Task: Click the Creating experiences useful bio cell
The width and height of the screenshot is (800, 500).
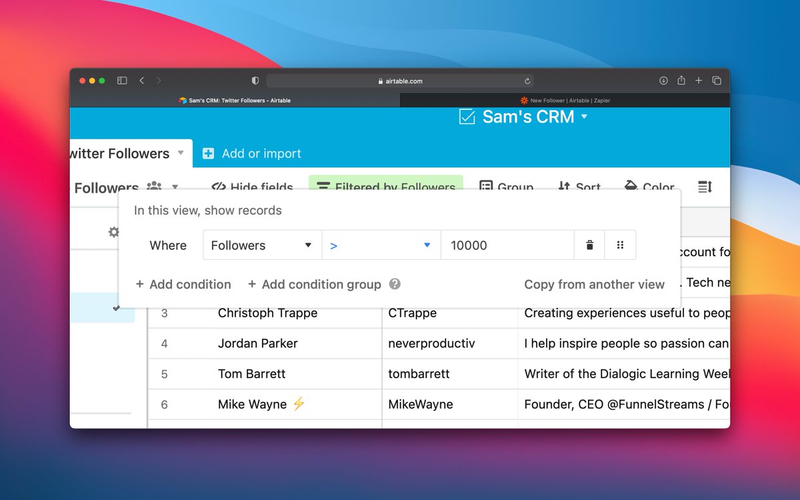Action: [x=624, y=313]
